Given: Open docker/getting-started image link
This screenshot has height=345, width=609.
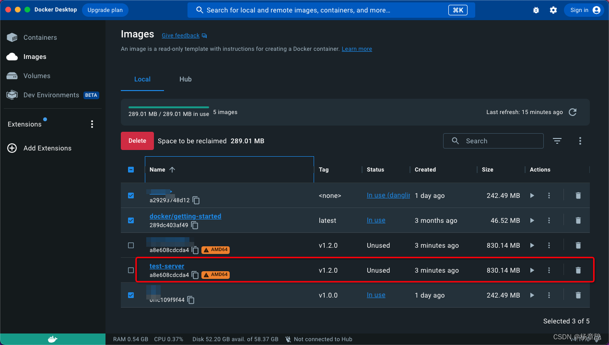Looking at the screenshot, I should click(x=186, y=216).
